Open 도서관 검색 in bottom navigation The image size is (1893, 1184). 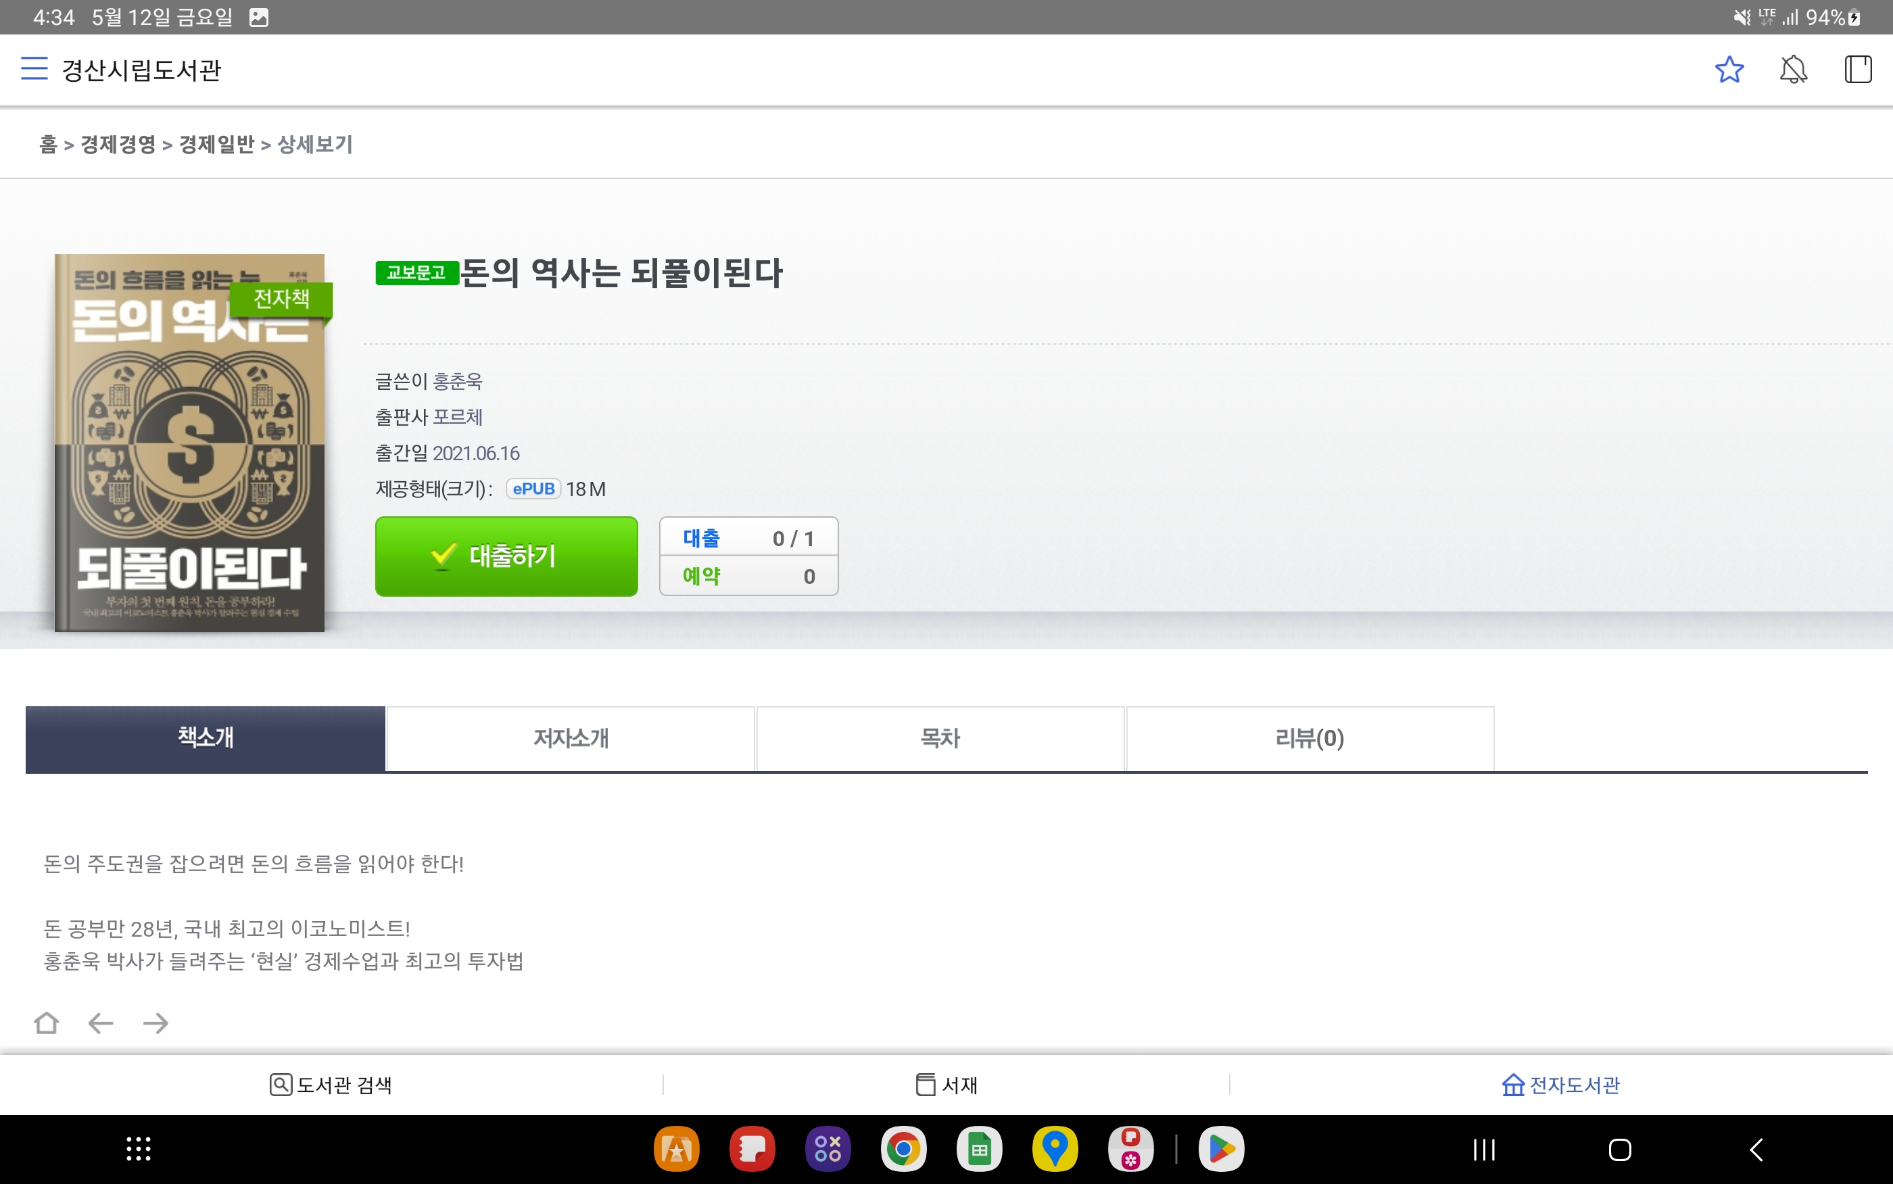click(x=331, y=1085)
